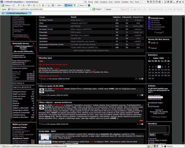Image resolution: width=185 pixels, height=148 pixels.
Task: Open the ANTYRADAR thread in forum table
Action: (x=76, y=26)
